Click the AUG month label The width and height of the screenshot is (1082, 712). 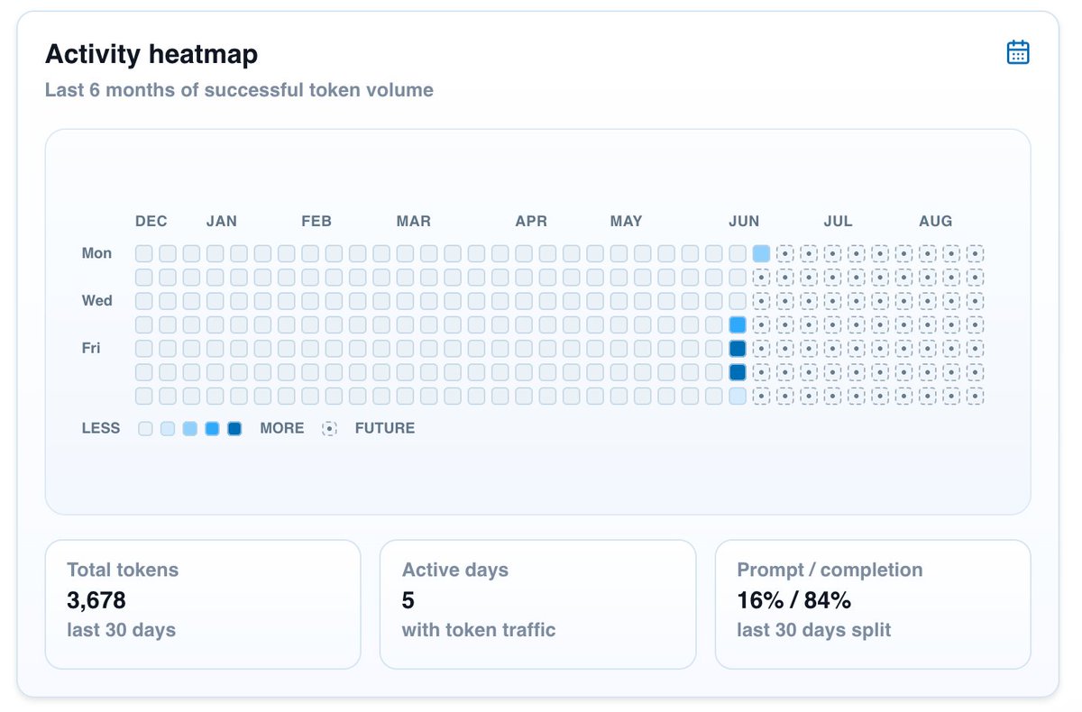click(935, 222)
